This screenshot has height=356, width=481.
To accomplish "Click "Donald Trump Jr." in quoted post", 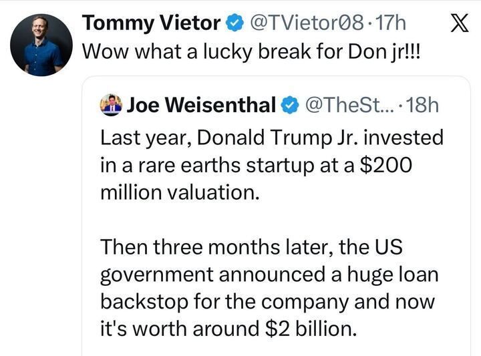I will (267, 138).
